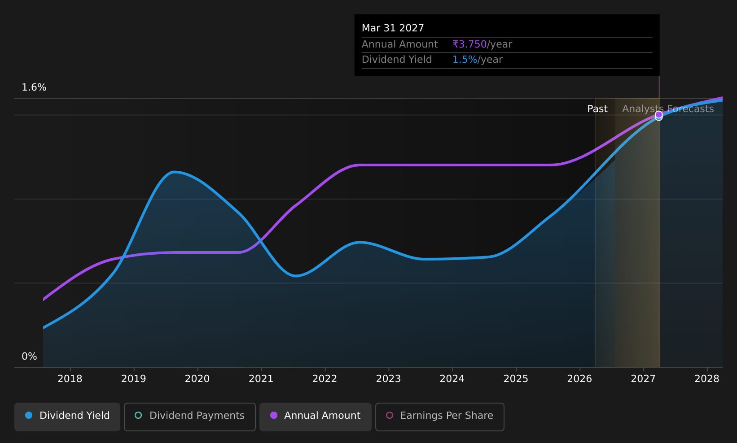Click the 'Annual Amount' tooltip row label
The height and width of the screenshot is (443, 737).
[399, 44]
